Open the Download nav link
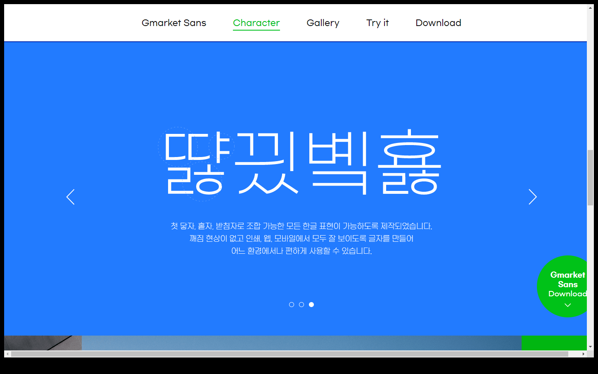598x374 pixels. (439, 23)
